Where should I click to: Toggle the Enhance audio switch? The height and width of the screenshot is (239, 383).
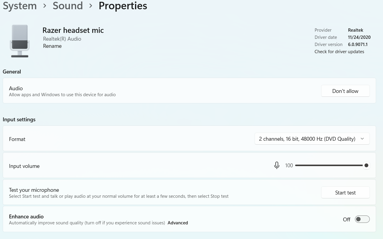click(x=362, y=219)
